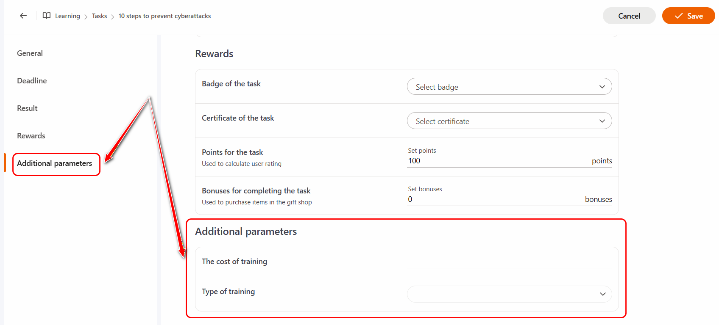This screenshot has width=719, height=325.
Task: Click the Learning book icon
Action: click(47, 16)
